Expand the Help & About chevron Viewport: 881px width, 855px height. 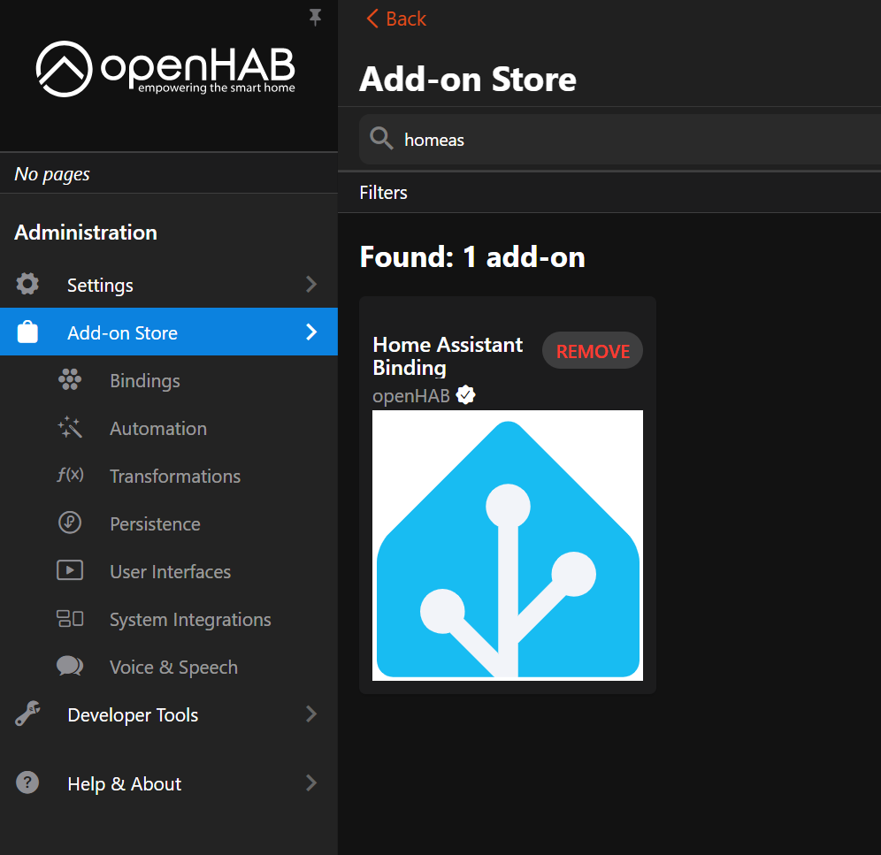pos(310,783)
